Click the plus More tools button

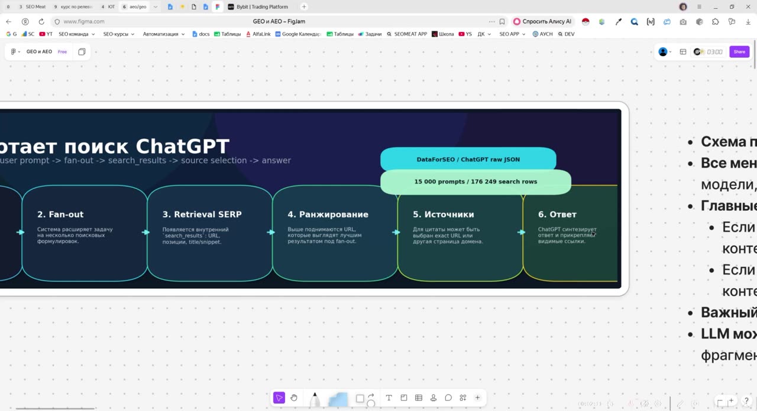(x=477, y=398)
